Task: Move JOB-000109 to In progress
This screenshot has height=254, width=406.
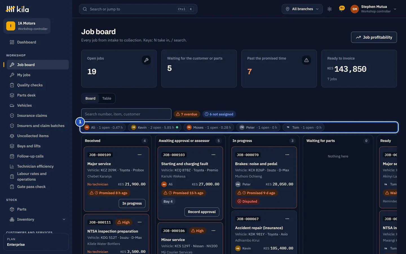Action: [x=132, y=203]
